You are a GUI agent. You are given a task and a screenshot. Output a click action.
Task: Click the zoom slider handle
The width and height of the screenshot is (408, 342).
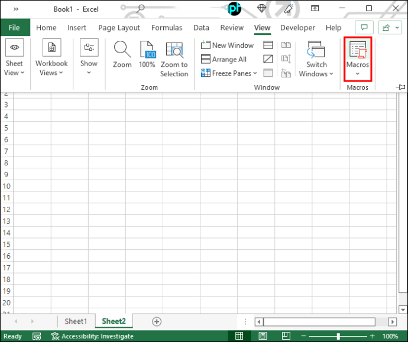coord(338,336)
